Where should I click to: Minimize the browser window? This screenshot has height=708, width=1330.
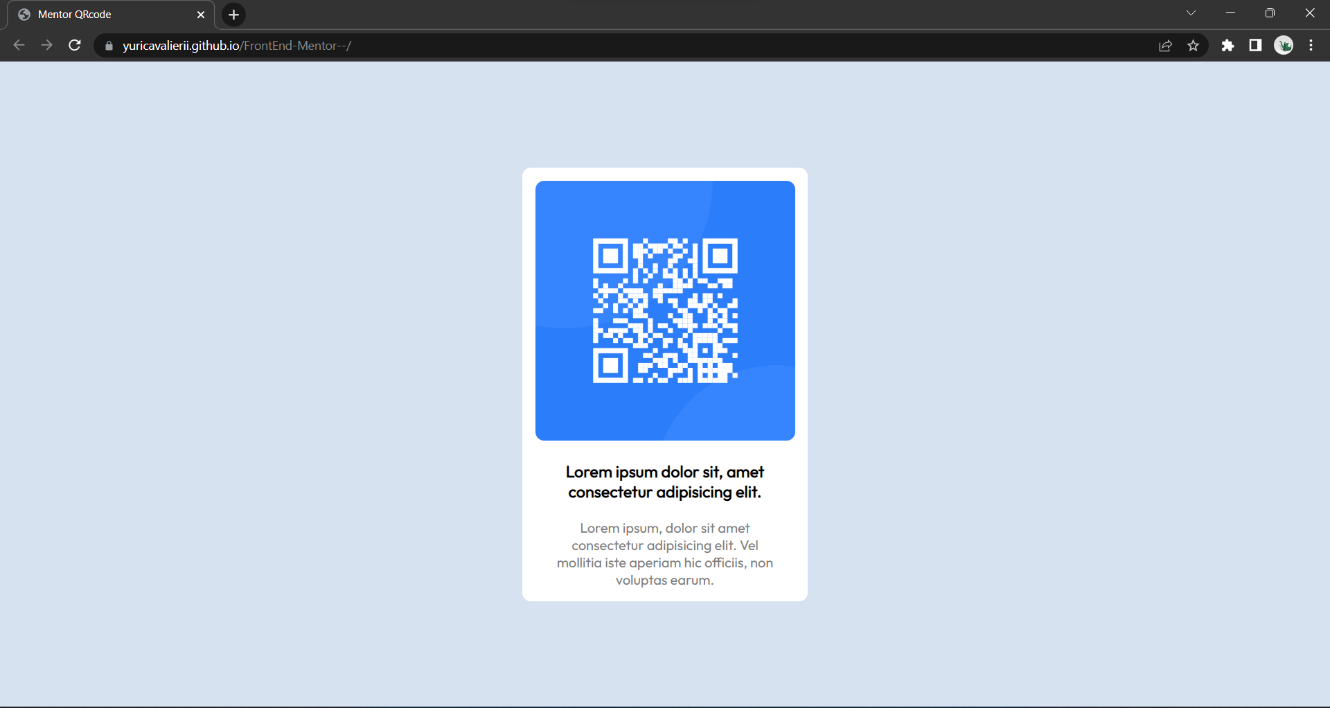tap(1230, 13)
